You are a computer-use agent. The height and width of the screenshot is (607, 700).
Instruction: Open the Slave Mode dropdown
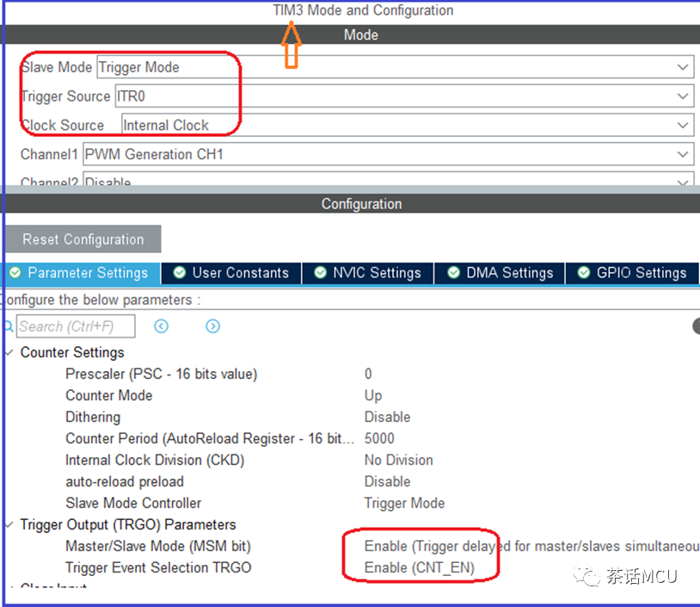[x=396, y=67]
